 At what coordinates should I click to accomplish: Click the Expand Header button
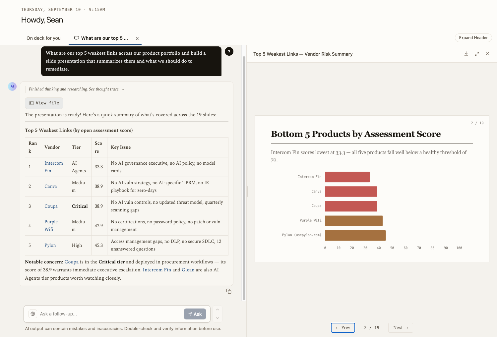473,38
